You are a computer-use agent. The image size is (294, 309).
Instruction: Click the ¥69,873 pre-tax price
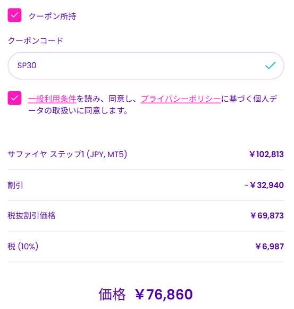pyautogui.click(x=267, y=216)
